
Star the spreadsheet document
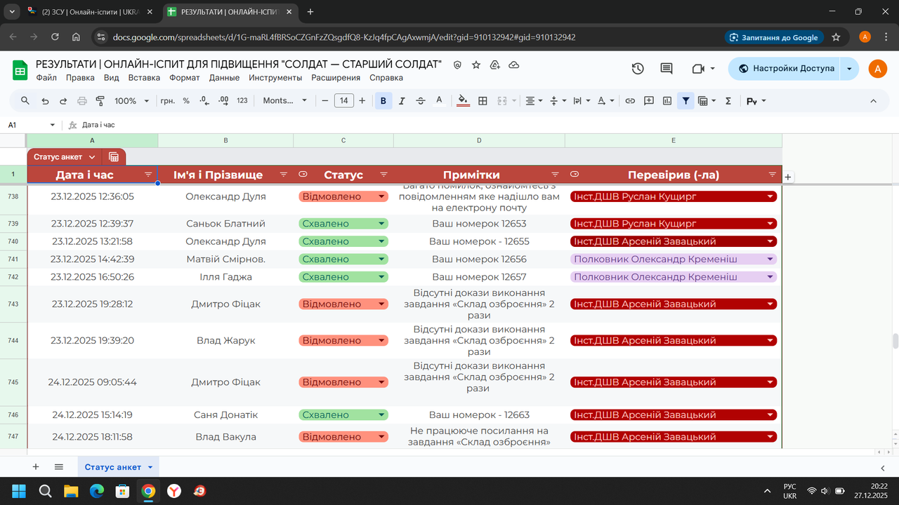(476, 65)
